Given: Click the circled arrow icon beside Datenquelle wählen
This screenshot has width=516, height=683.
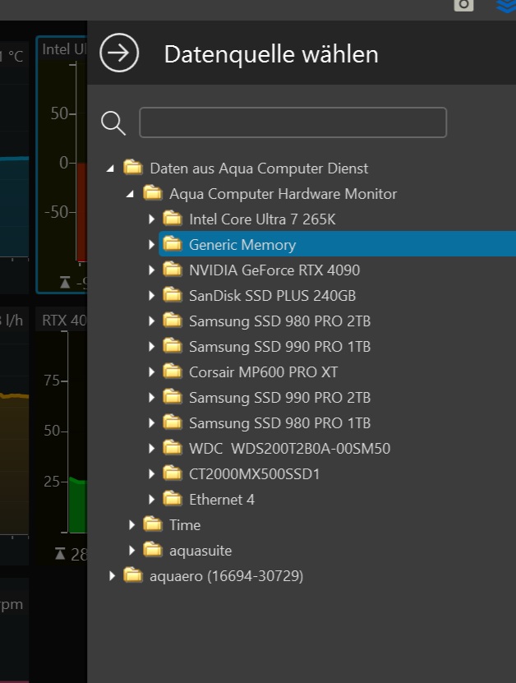Looking at the screenshot, I should pos(119,53).
